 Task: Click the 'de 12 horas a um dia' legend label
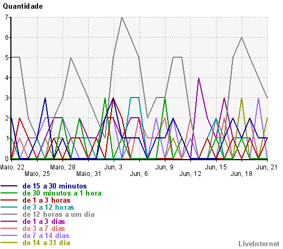(x=58, y=215)
